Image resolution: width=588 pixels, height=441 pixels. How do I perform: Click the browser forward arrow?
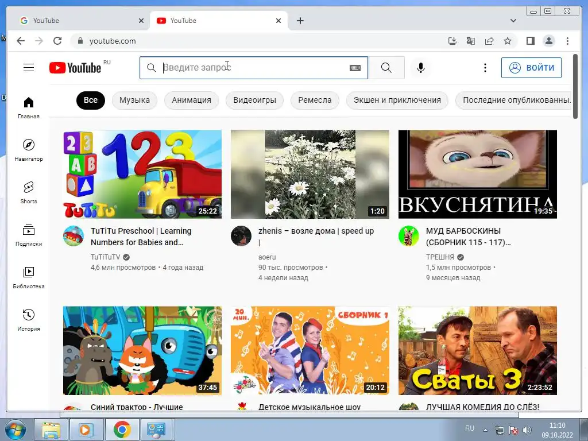point(39,41)
